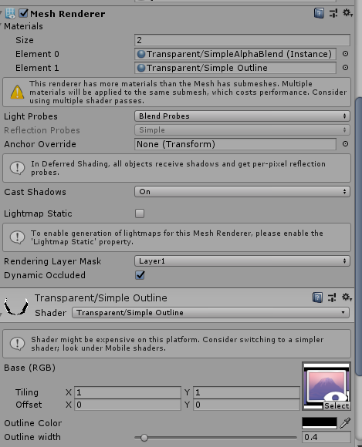Click the expensive shader info icon
The width and height of the screenshot is (362, 447).
(x=17, y=344)
